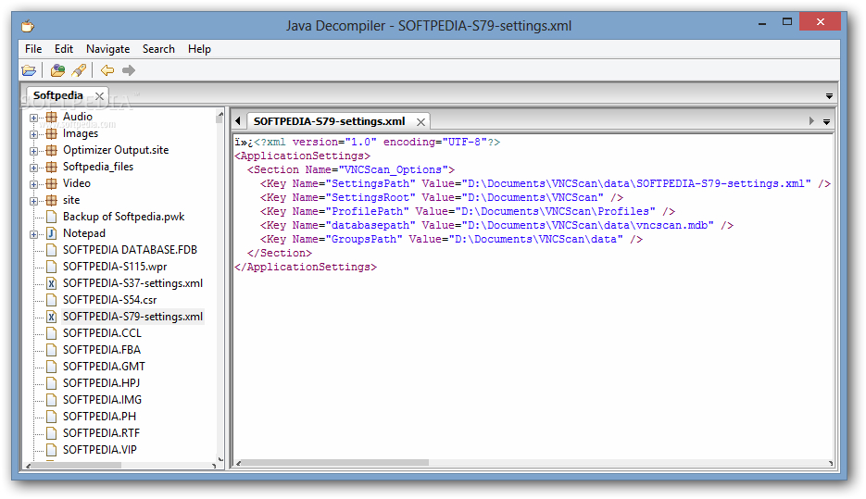Close the Softpedia project tab
This screenshot has width=866, height=499.
pyautogui.click(x=99, y=96)
